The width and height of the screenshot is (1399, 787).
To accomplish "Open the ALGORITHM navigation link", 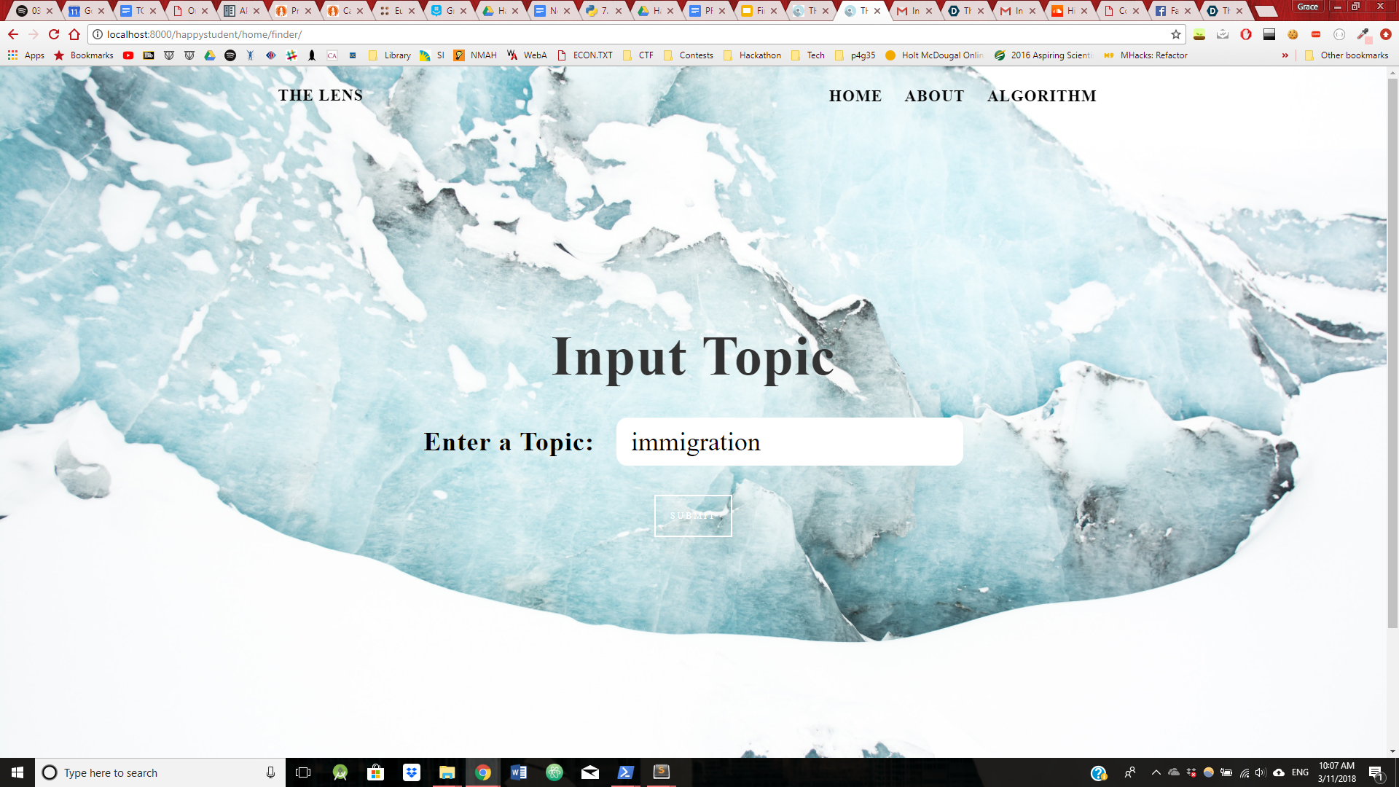I will click(x=1041, y=96).
